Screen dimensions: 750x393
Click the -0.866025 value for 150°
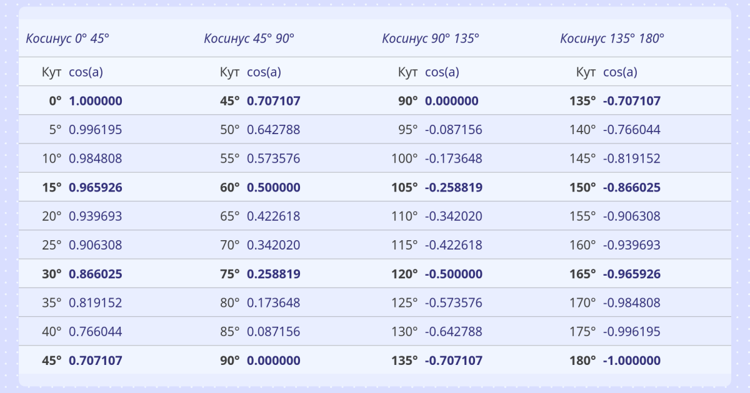[x=631, y=188]
